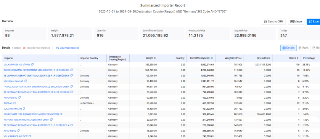Copy icon next to Mercedes-Benz AG
This screenshot has width=320, height=139.
(26, 81)
